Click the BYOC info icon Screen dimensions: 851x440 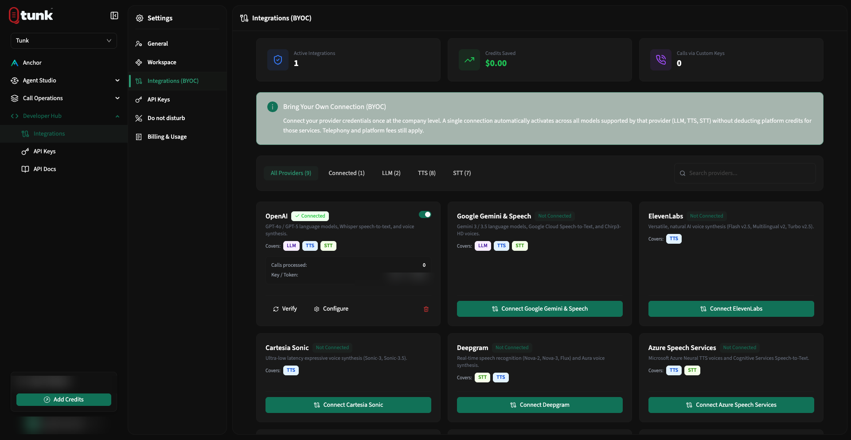coord(273,107)
